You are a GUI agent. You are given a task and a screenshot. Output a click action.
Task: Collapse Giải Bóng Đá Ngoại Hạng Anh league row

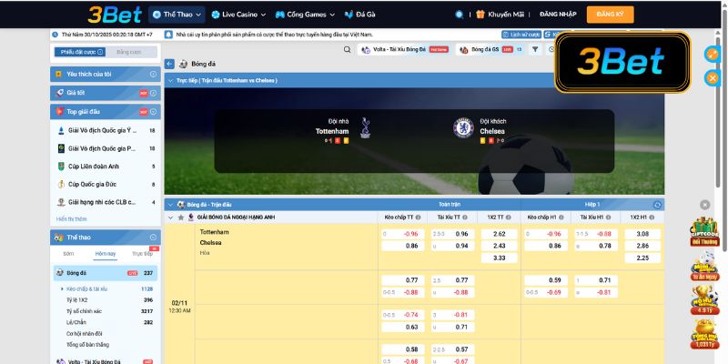tap(170, 217)
